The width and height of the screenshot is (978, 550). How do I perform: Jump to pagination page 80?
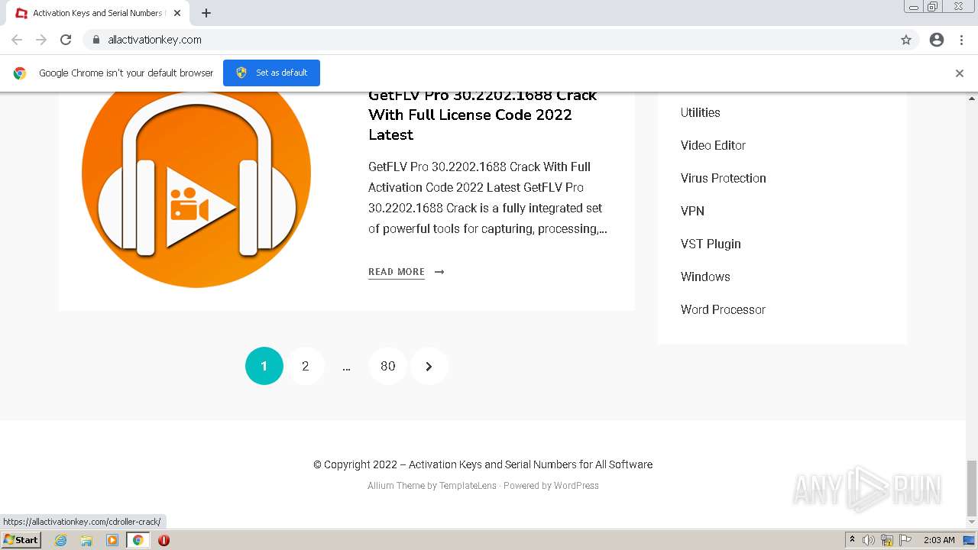pos(388,366)
